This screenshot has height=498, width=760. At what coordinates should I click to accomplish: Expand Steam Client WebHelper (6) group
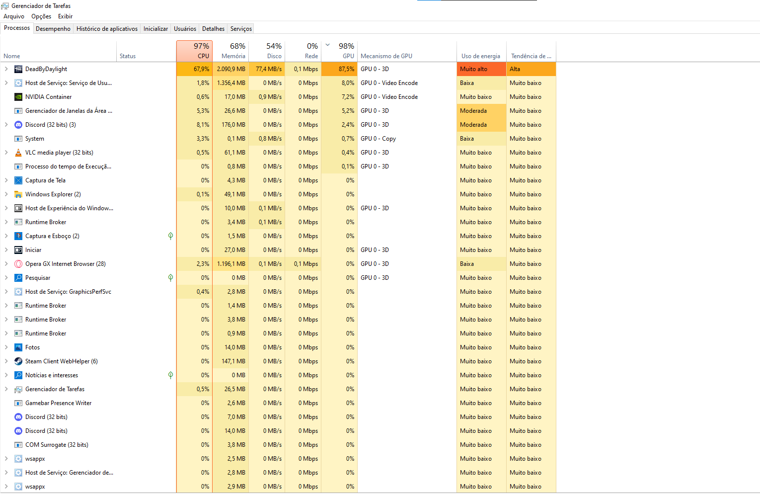[x=6, y=361]
